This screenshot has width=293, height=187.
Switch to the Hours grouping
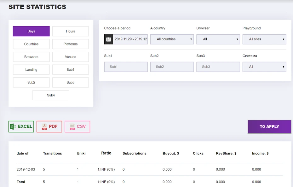click(71, 31)
